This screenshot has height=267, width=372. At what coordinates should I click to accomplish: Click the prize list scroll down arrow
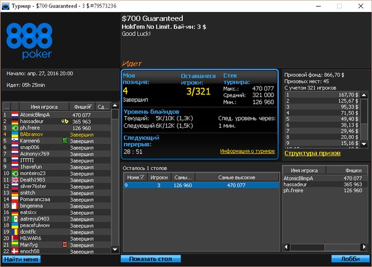[x=364, y=144]
